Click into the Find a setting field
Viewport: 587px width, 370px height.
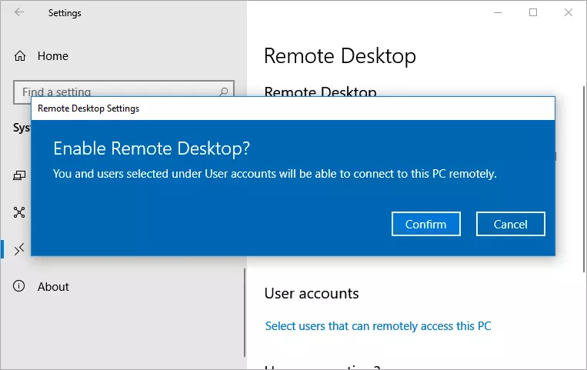[115, 92]
